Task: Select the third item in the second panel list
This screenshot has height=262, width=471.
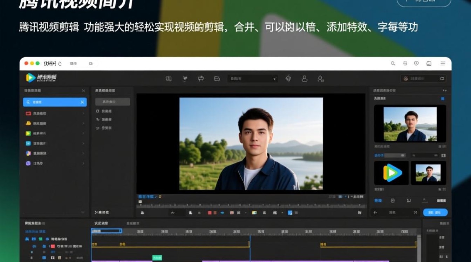Action: 104,128
